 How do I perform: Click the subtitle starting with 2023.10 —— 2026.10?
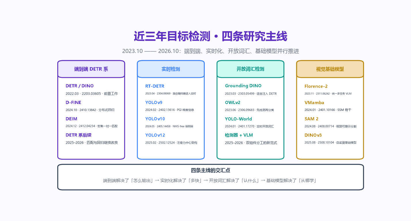[211, 51]
